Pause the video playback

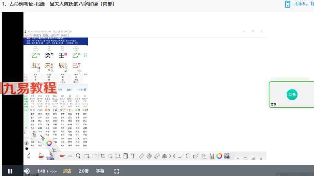10,171
